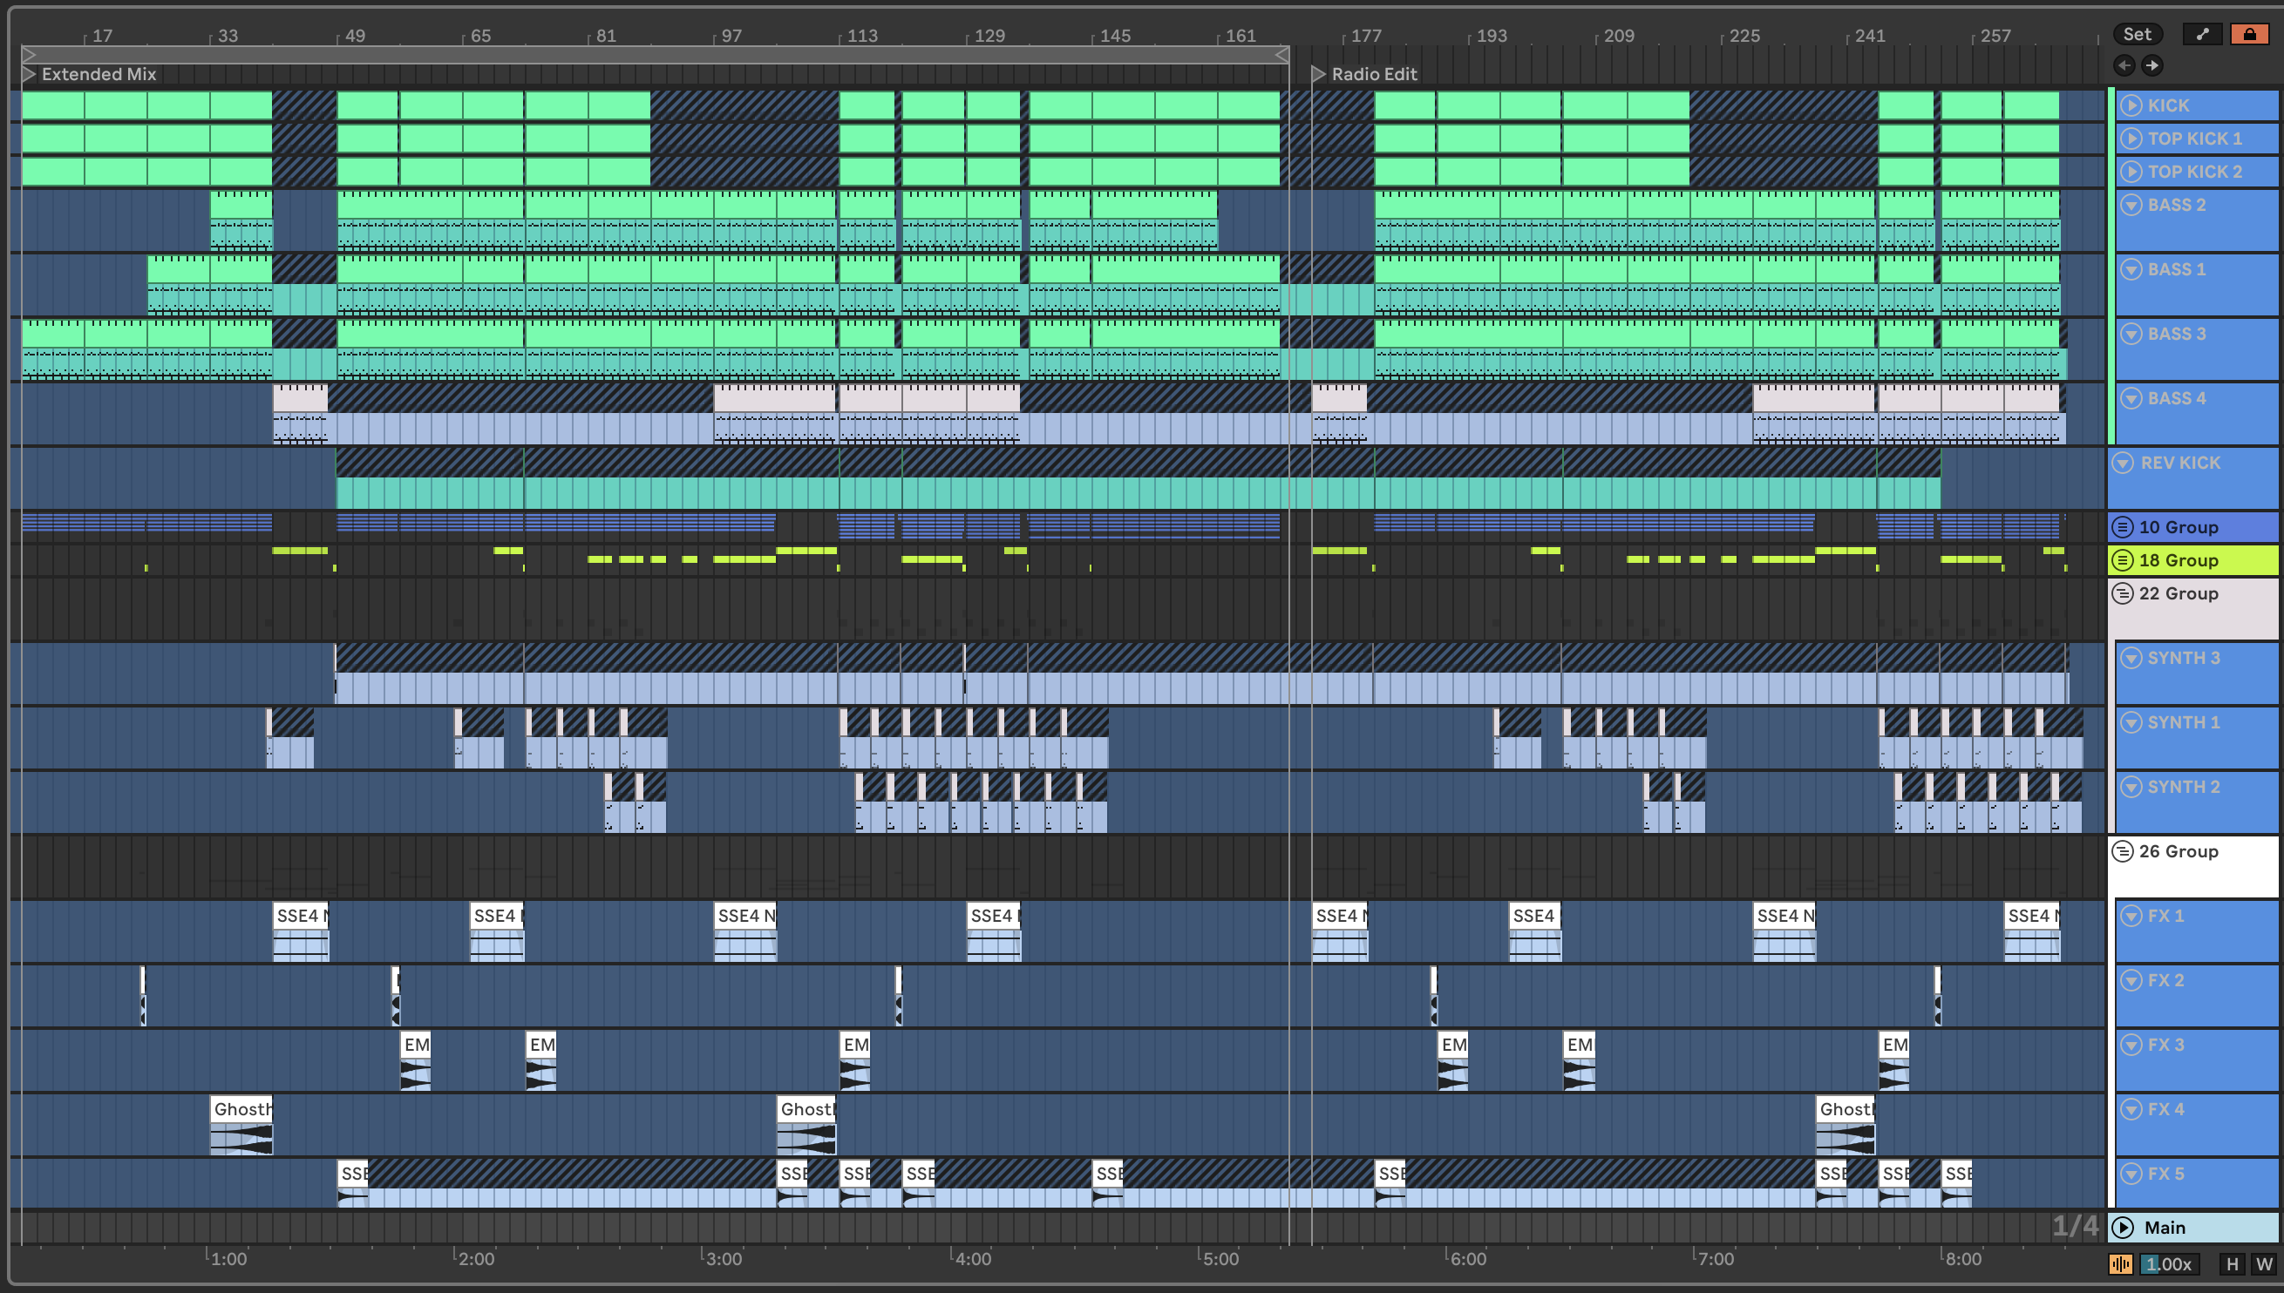Viewport: 2284px width, 1293px height.
Task: Jump to next locator with right arrow
Action: (2151, 64)
